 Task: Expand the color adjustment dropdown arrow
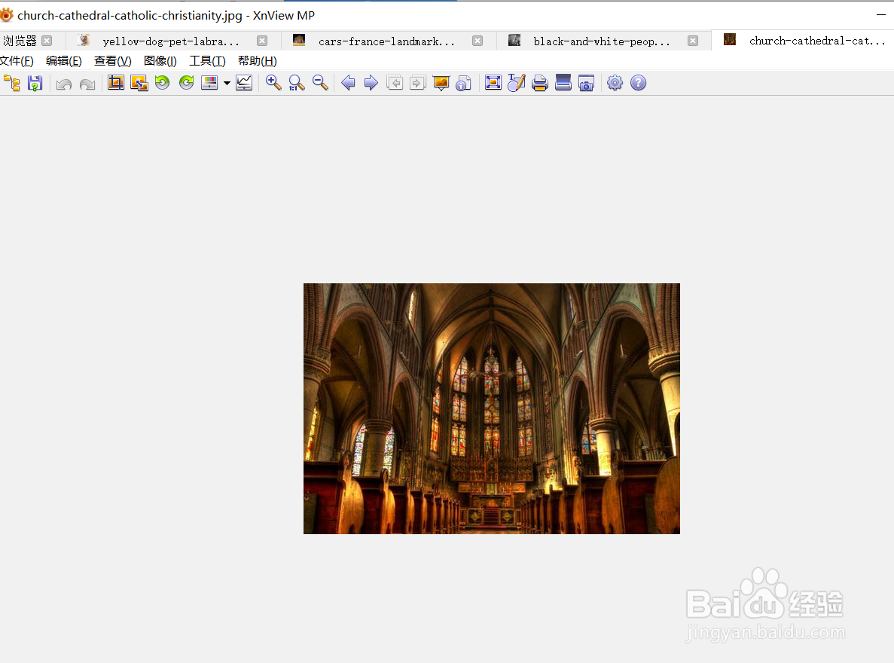click(x=227, y=84)
